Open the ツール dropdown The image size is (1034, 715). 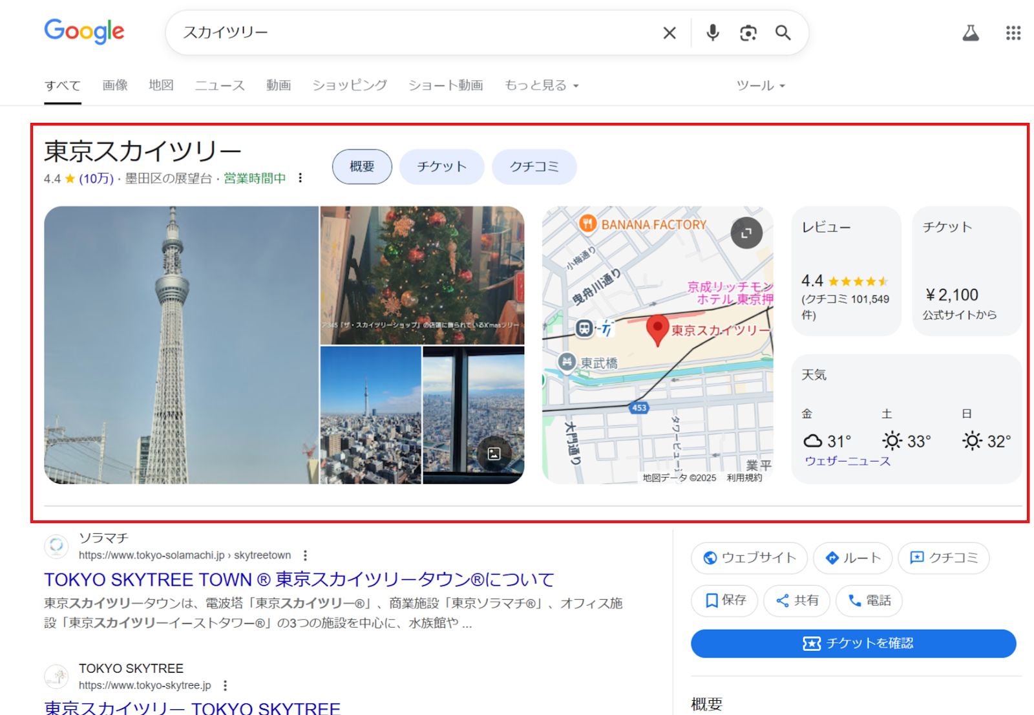pyautogui.click(x=761, y=85)
